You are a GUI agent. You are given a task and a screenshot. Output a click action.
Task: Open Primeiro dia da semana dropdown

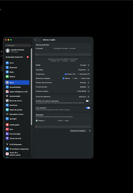click(x=85, y=83)
